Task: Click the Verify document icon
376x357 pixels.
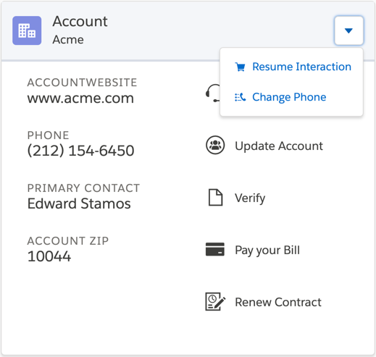Action: pos(215,197)
